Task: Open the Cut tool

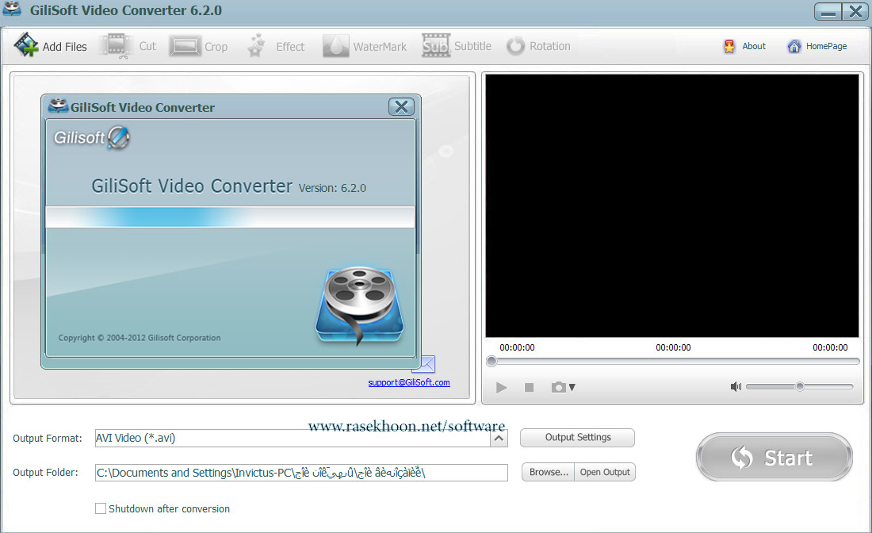Action: (x=128, y=46)
